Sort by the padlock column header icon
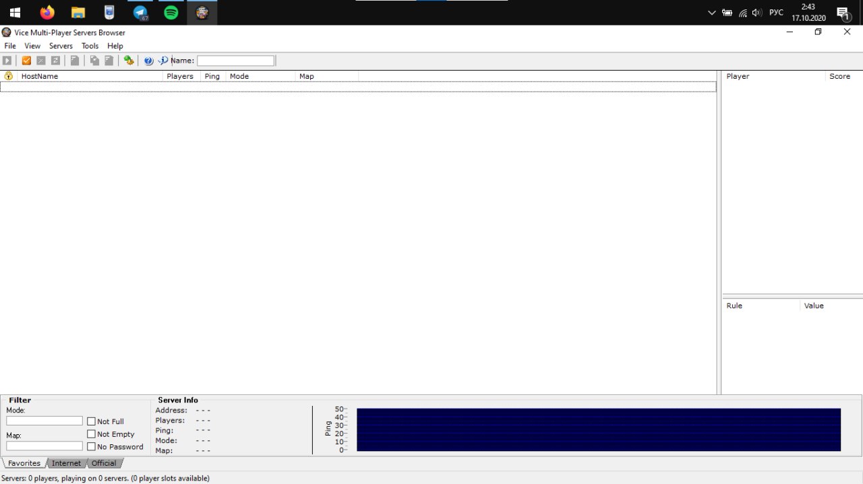 coord(9,76)
